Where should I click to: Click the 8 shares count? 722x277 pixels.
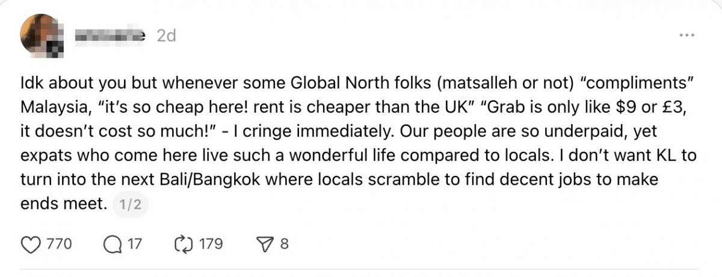(285, 244)
